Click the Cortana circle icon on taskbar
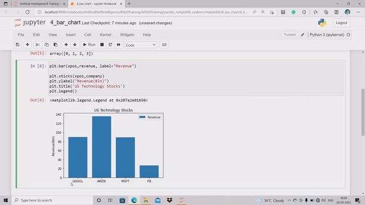 coord(99,200)
